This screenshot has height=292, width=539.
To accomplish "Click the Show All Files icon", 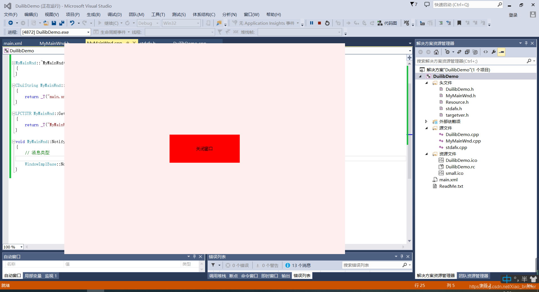I will 475,52.
